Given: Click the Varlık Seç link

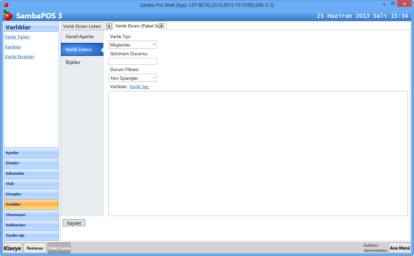Looking at the screenshot, I should 139,87.
